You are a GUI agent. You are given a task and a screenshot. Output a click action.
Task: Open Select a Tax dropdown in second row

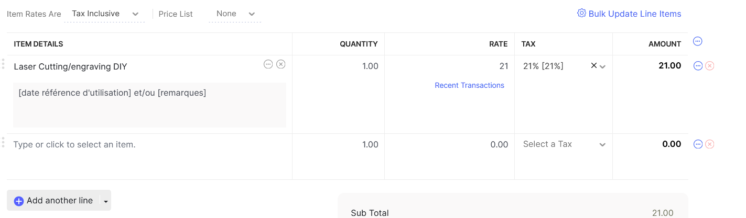coord(564,144)
